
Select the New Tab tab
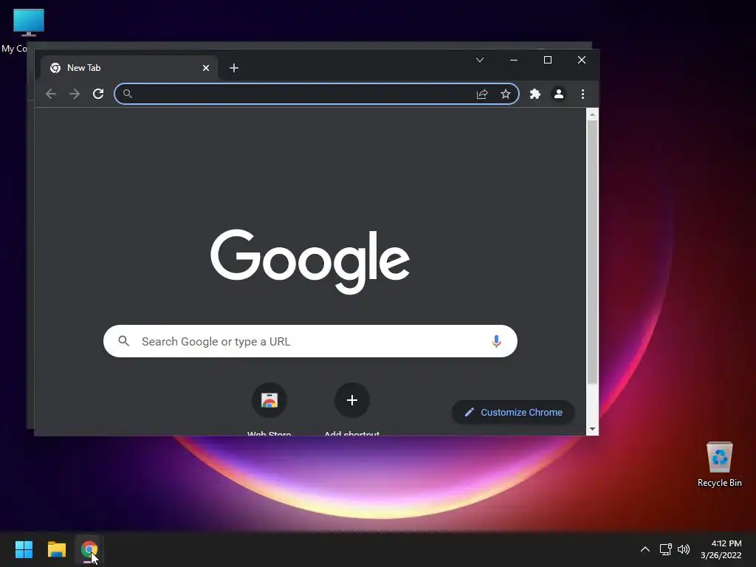pos(128,68)
